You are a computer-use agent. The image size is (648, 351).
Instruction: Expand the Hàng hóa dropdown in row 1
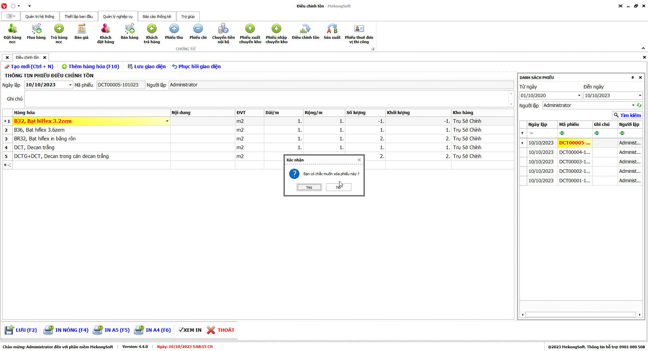click(167, 121)
